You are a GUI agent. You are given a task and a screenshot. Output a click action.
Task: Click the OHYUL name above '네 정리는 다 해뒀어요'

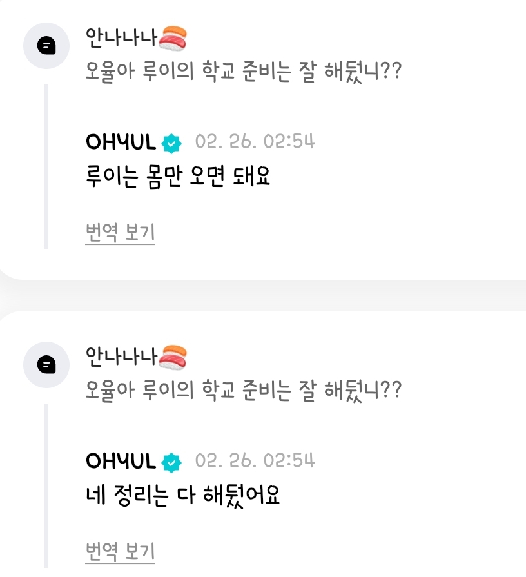(x=121, y=462)
